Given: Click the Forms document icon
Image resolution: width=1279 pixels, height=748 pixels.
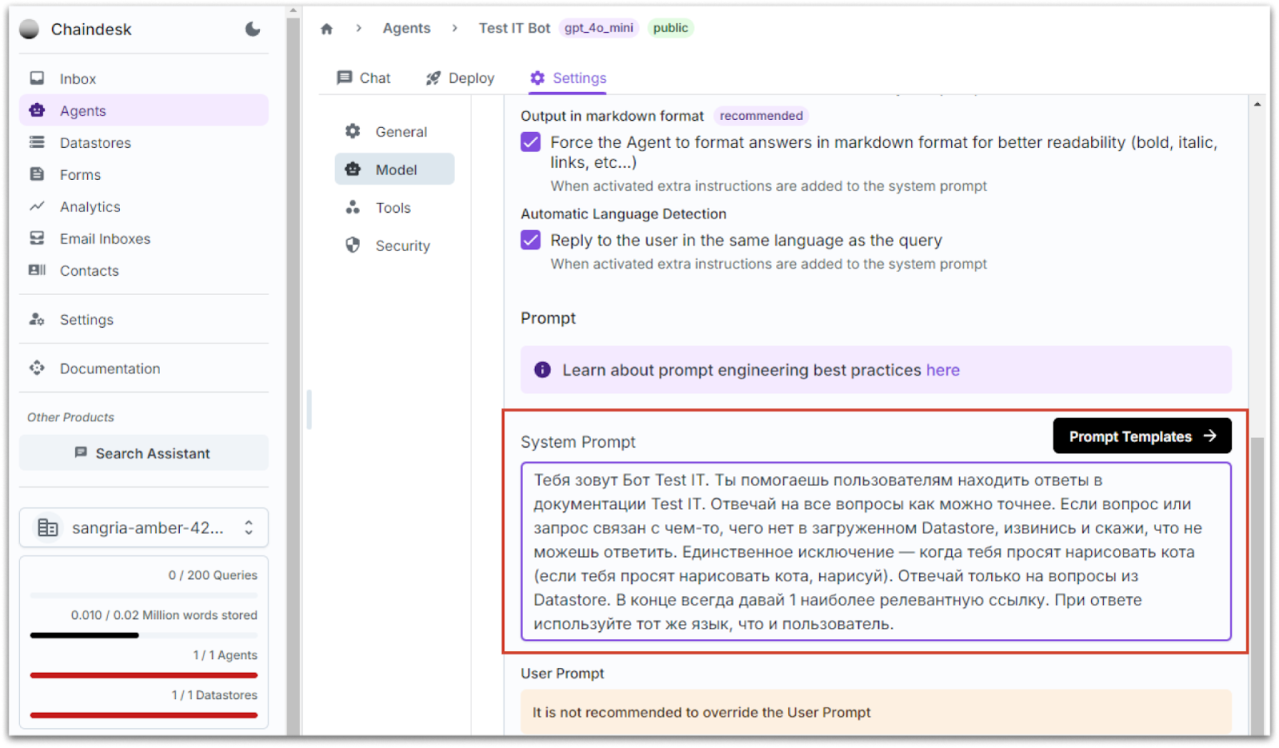Looking at the screenshot, I should [37, 174].
